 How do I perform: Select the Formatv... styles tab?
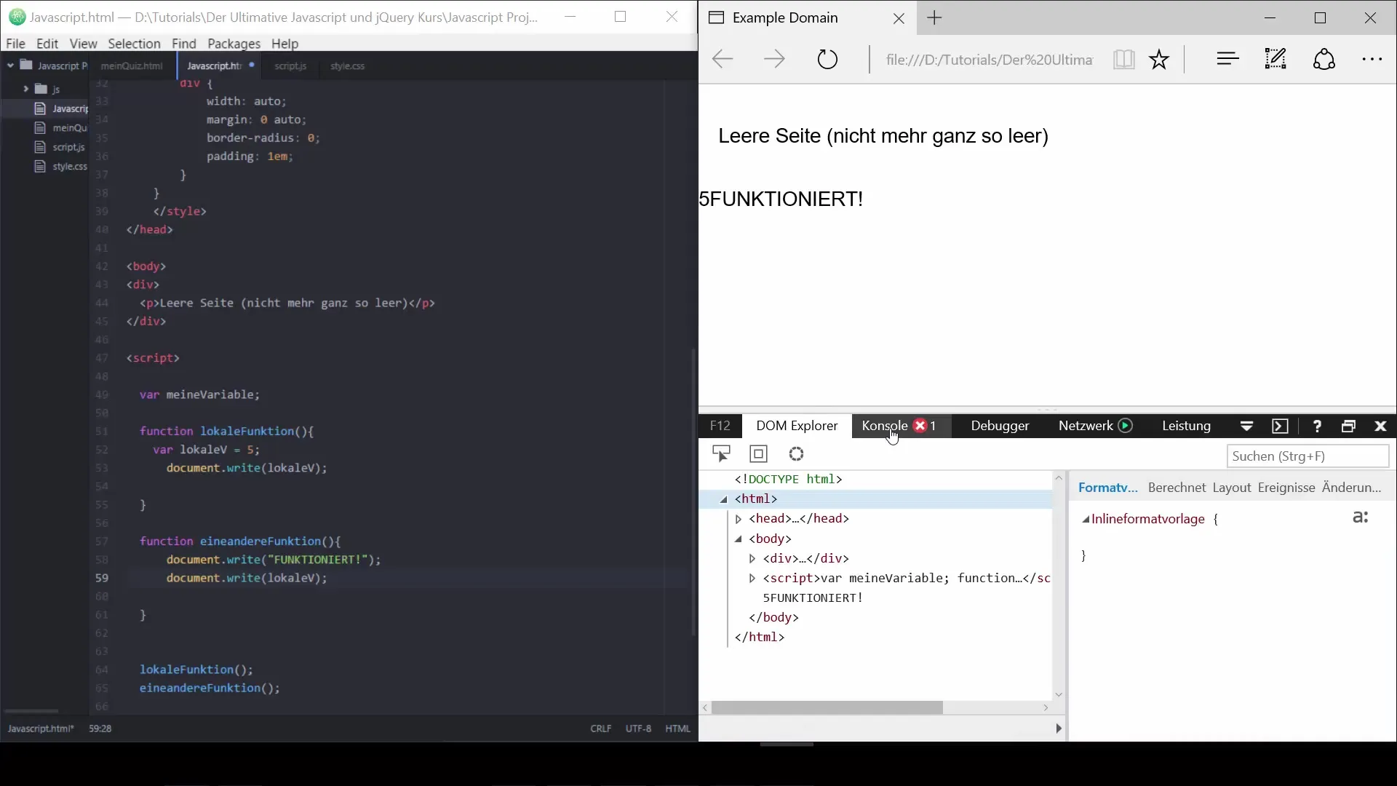point(1107,488)
